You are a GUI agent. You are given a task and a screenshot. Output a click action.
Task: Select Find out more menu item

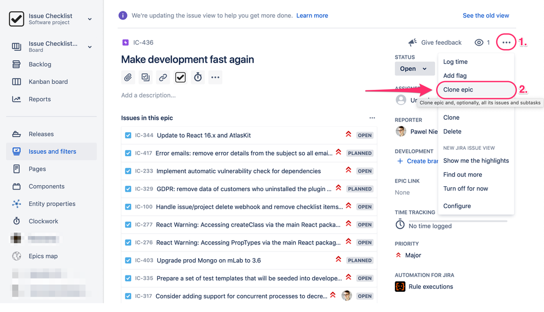coord(476,175)
